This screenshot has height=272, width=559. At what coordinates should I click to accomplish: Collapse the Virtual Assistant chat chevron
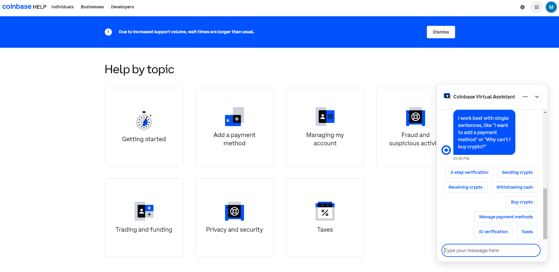[x=537, y=97]
